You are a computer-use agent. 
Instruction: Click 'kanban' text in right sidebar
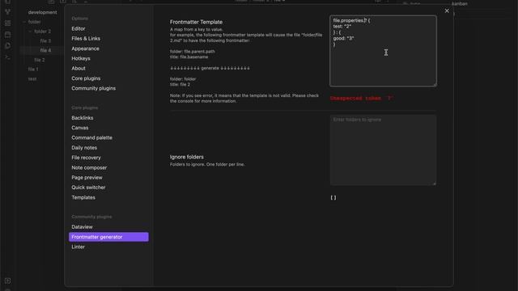click(x=460, y=3)
